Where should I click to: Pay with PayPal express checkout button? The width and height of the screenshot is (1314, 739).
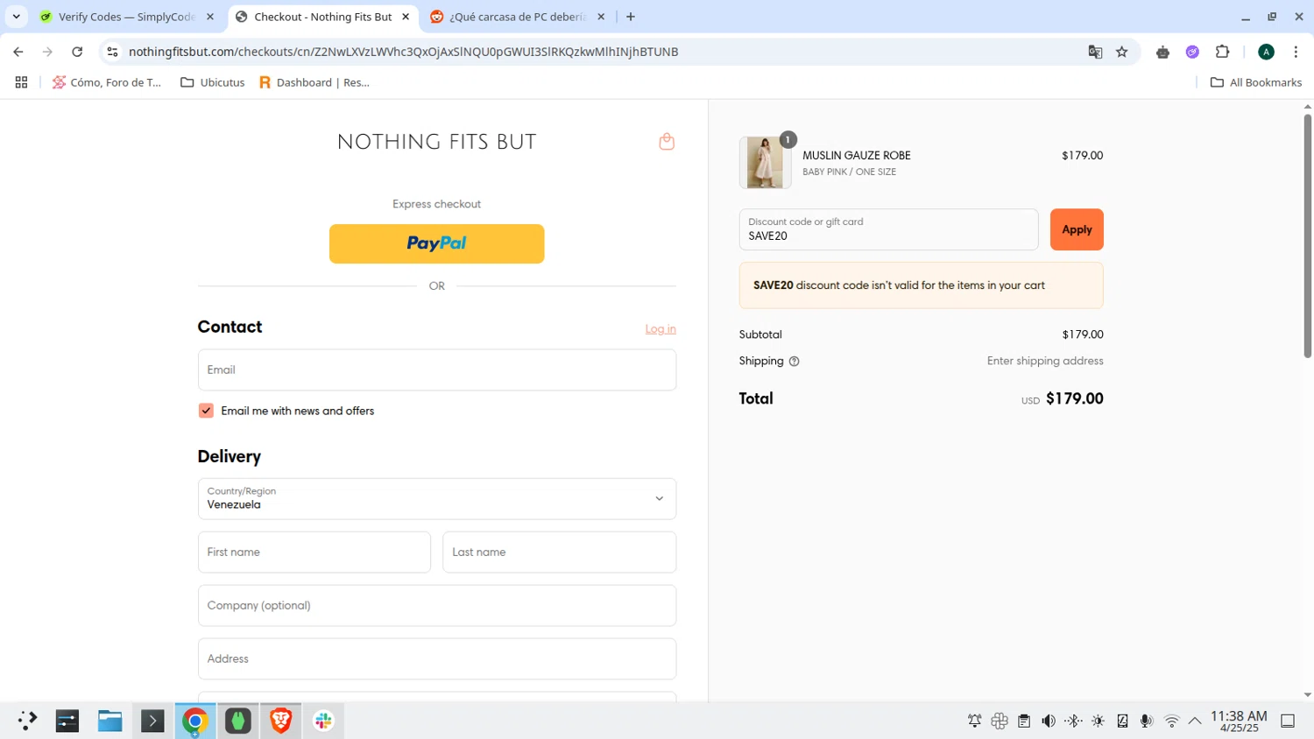(436, 243)
